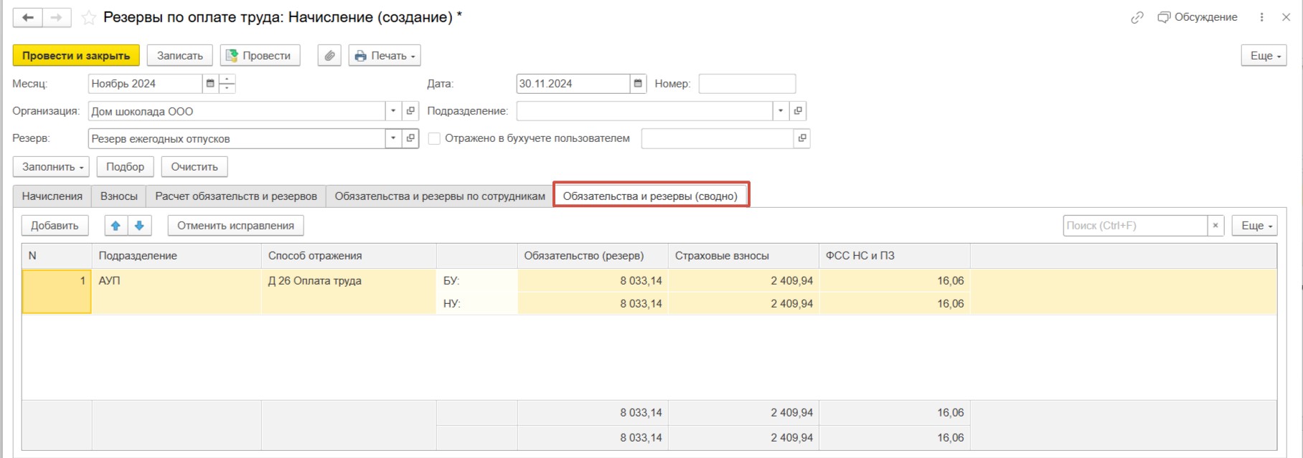
Task: Copy document link using chain icon
Action: coord(1137,17)
